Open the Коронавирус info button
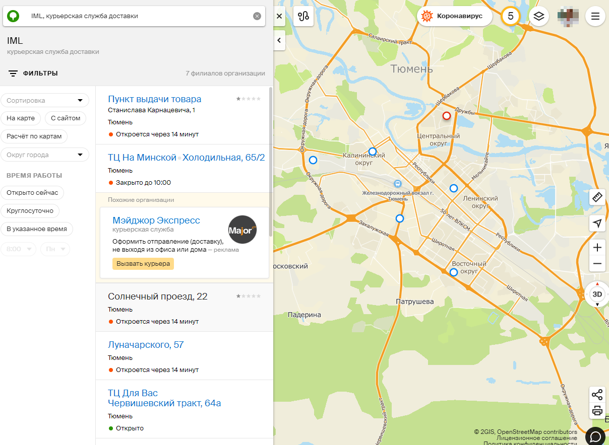This screenshot has width=609, height=445. [x=455, y=16]
